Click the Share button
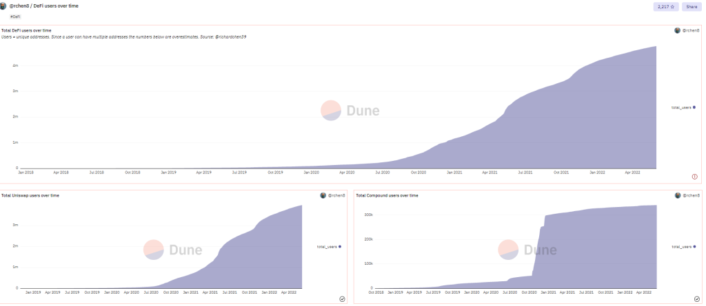706x306 pixels. point(692,7)
